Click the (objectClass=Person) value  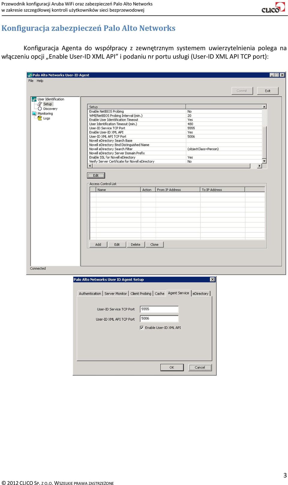click(203, 149)
